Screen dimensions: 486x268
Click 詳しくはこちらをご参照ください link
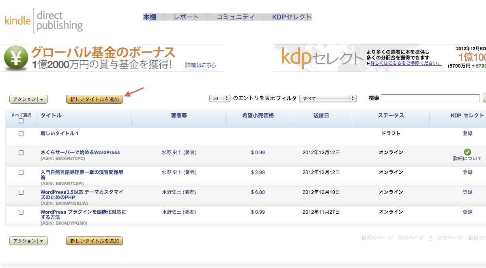point(406,63)
